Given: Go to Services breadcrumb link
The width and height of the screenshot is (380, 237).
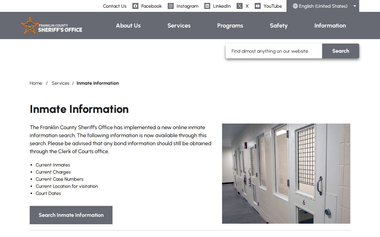Looking at the screenshot, I should click(x=61, y=83).
